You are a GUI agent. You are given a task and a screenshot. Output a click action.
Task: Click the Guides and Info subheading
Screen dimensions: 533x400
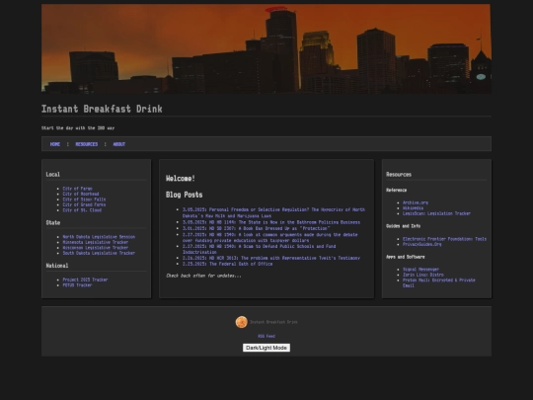click(x=403, y=226)
